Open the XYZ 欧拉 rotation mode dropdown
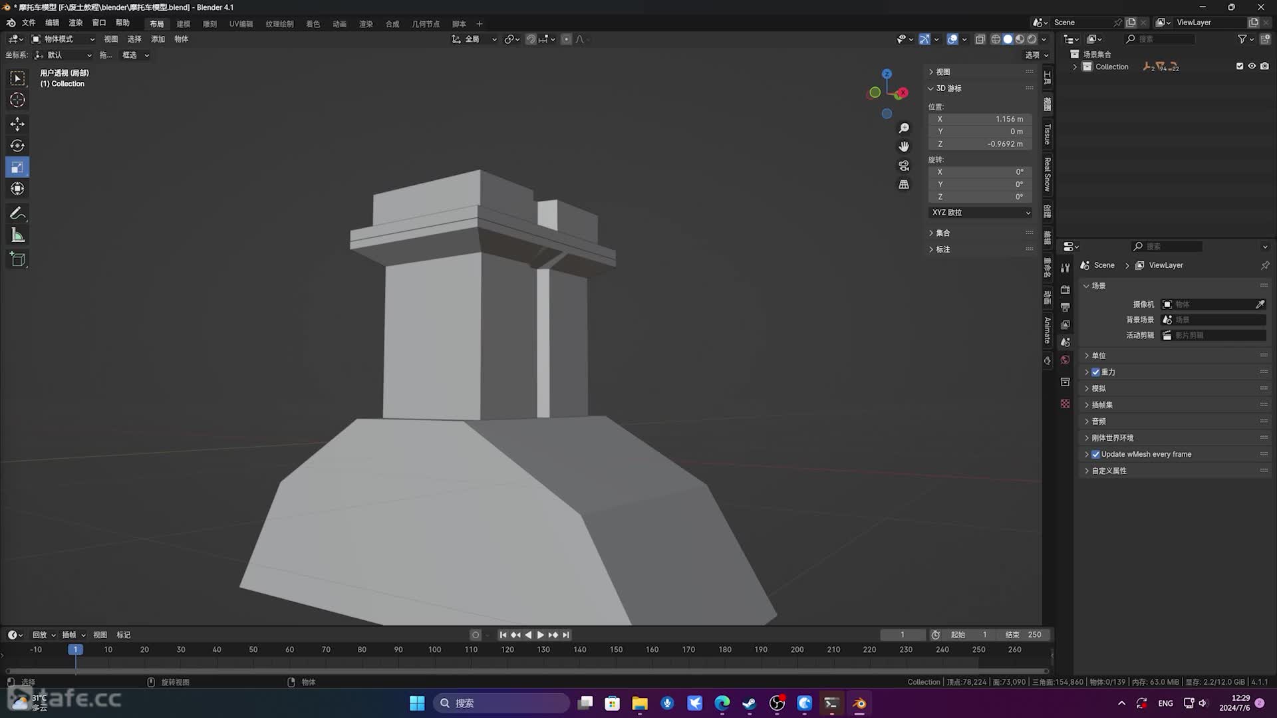 981,213
